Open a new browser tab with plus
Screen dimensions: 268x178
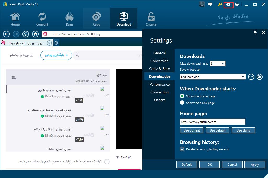(56, 43)
